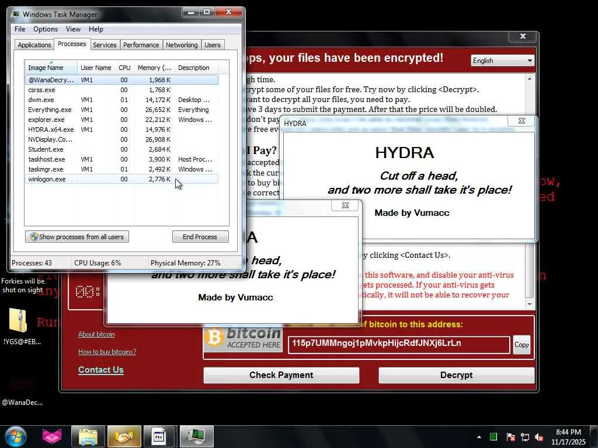Click Show processes from all users

(x=77, y=237)
